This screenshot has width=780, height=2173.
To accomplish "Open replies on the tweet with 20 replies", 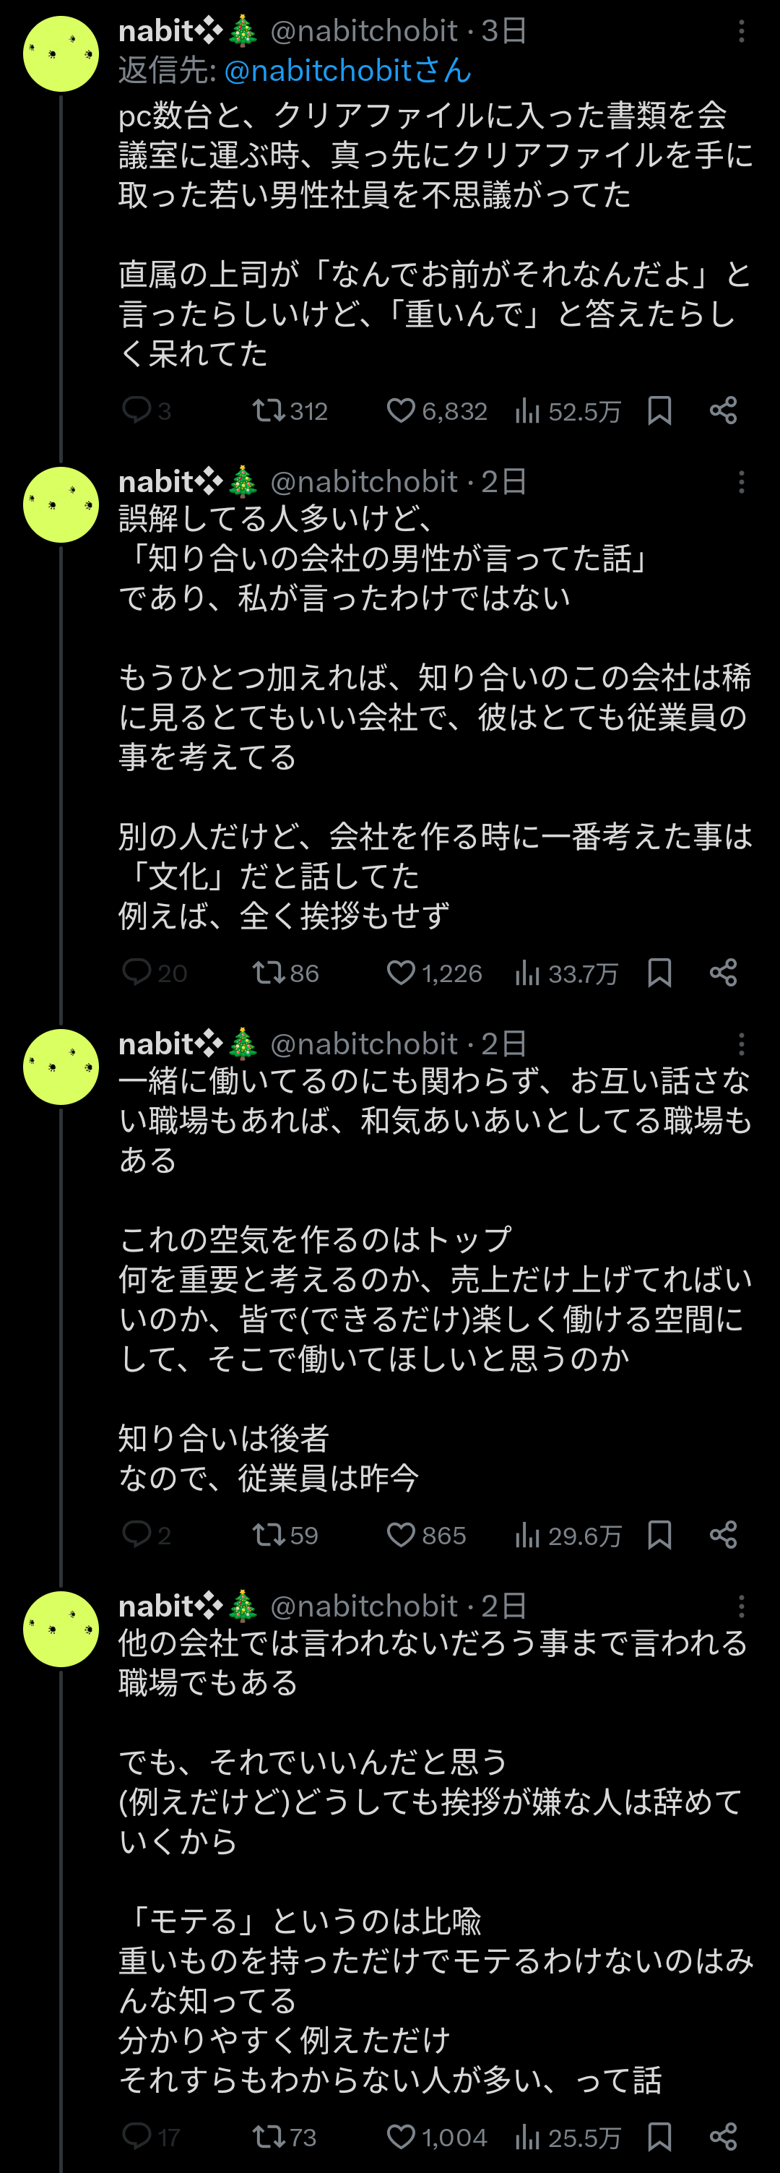I will coord(136,973).
